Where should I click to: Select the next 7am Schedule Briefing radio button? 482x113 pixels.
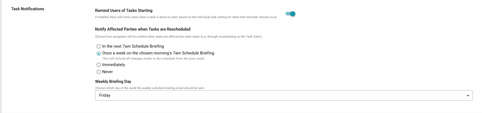[99, 46]
